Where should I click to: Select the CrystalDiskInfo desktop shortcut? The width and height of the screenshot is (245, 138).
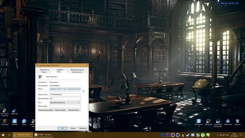(218, 123)
